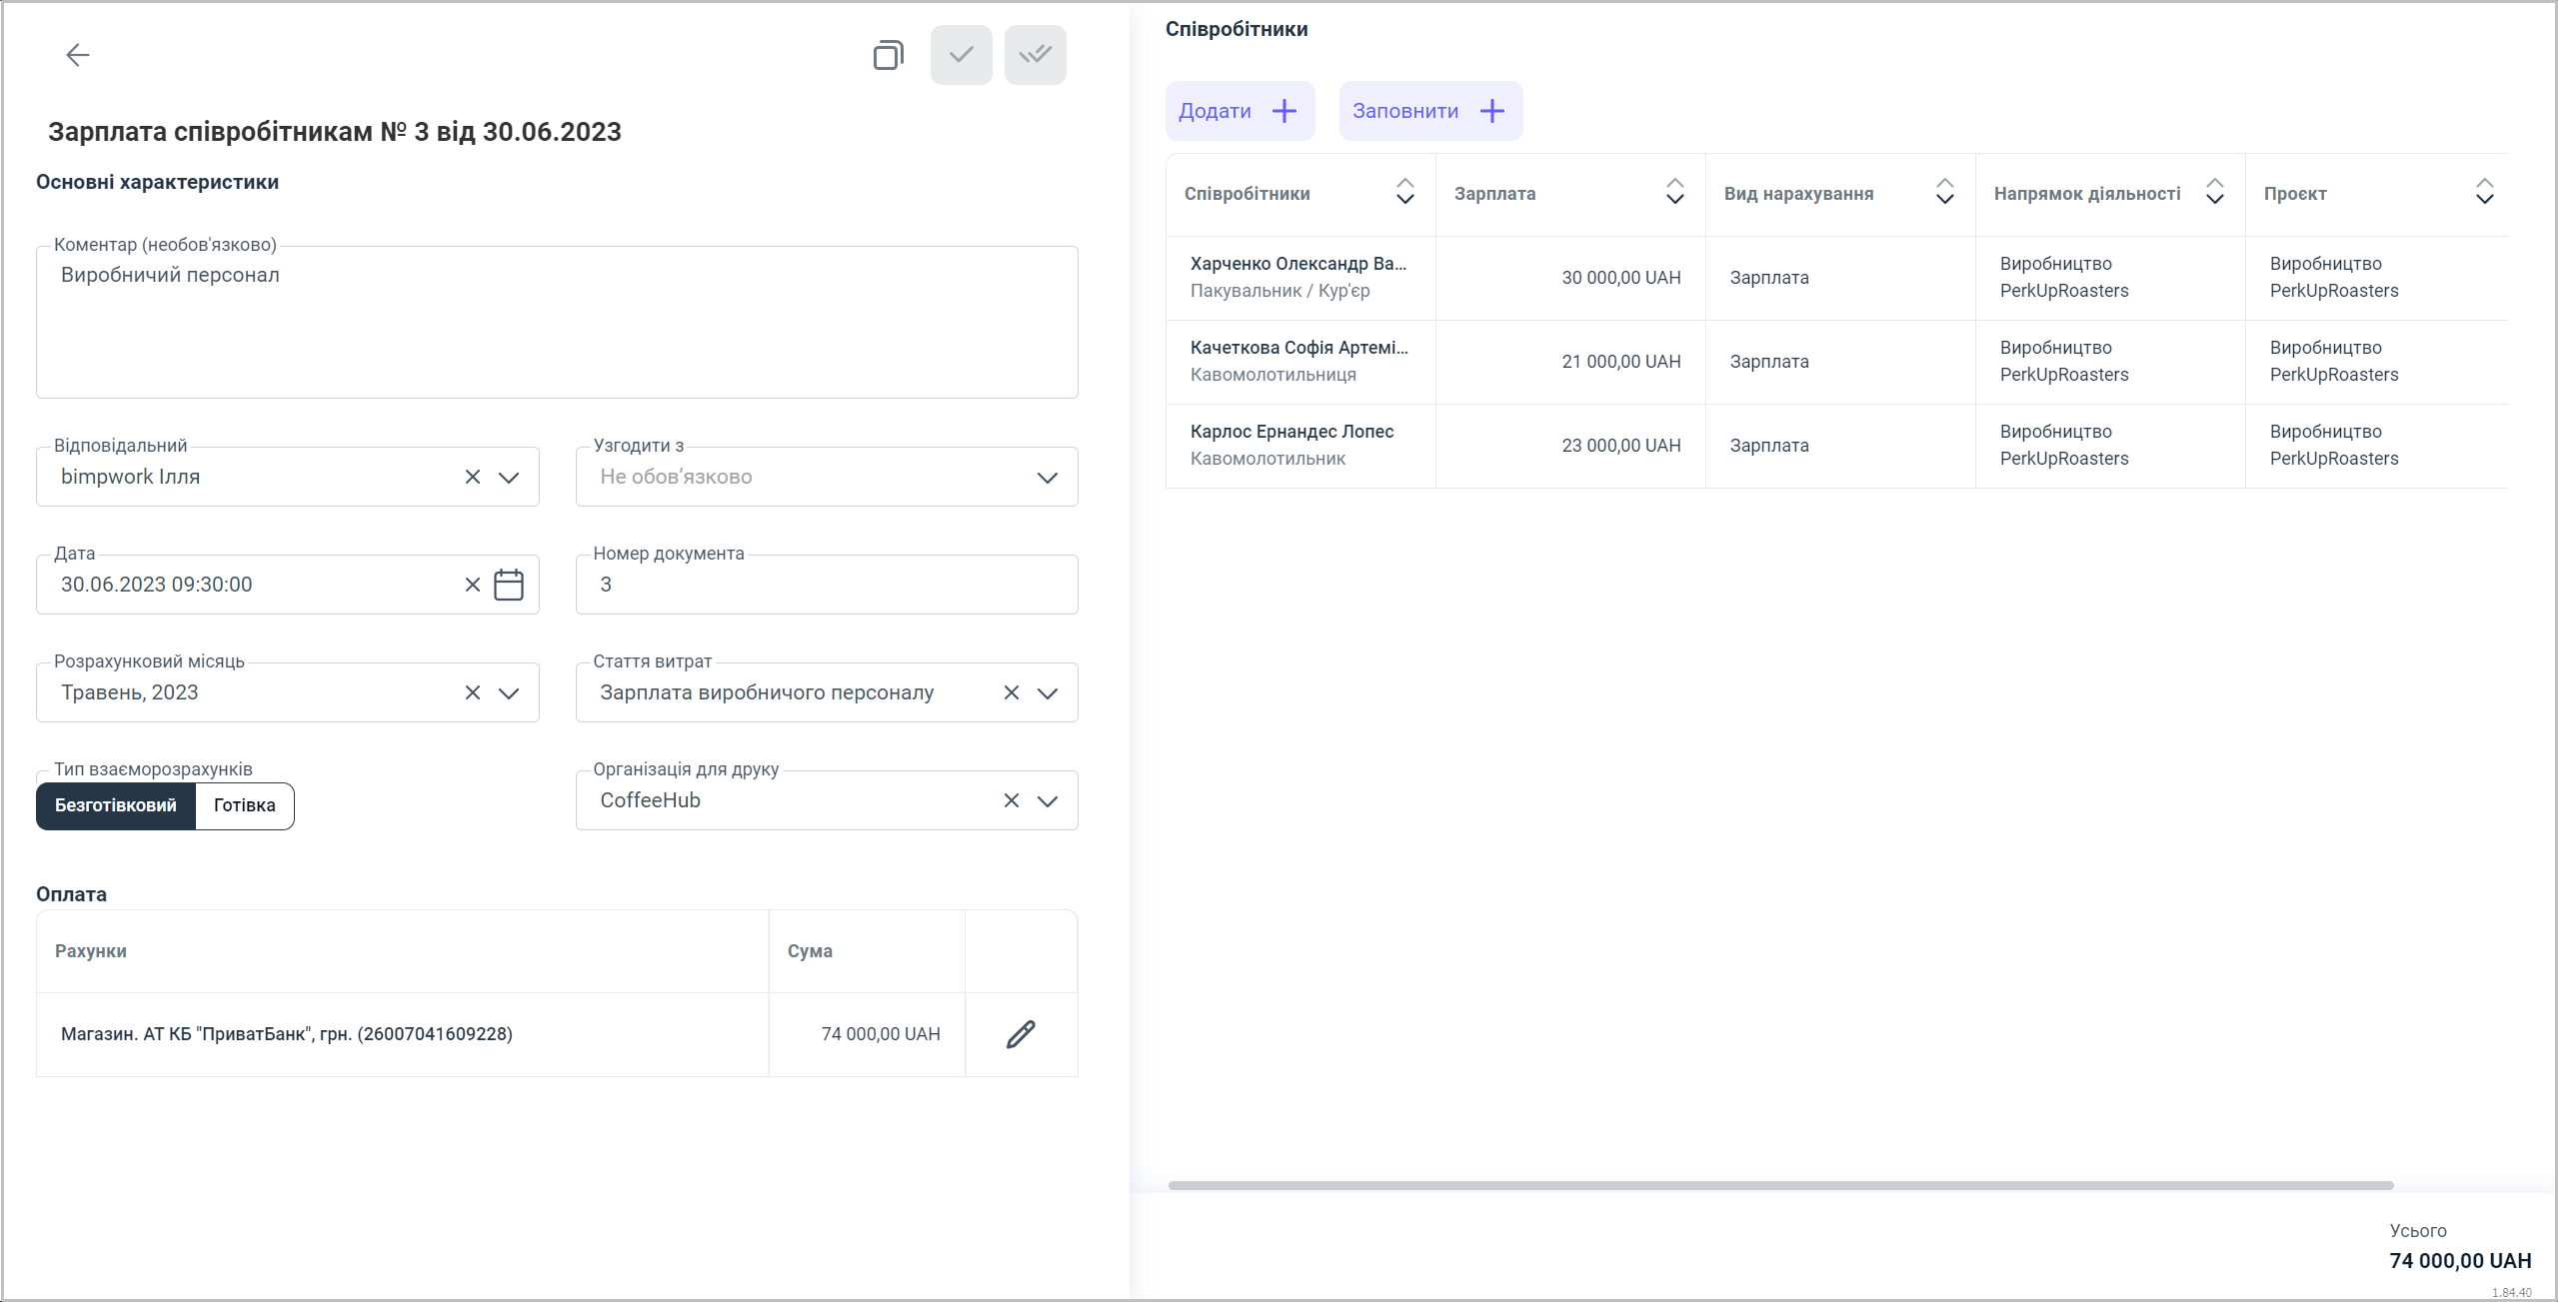Select the Безготівковий payment type
Viewport: 2558px width, 1302px height.
(116, 805)
